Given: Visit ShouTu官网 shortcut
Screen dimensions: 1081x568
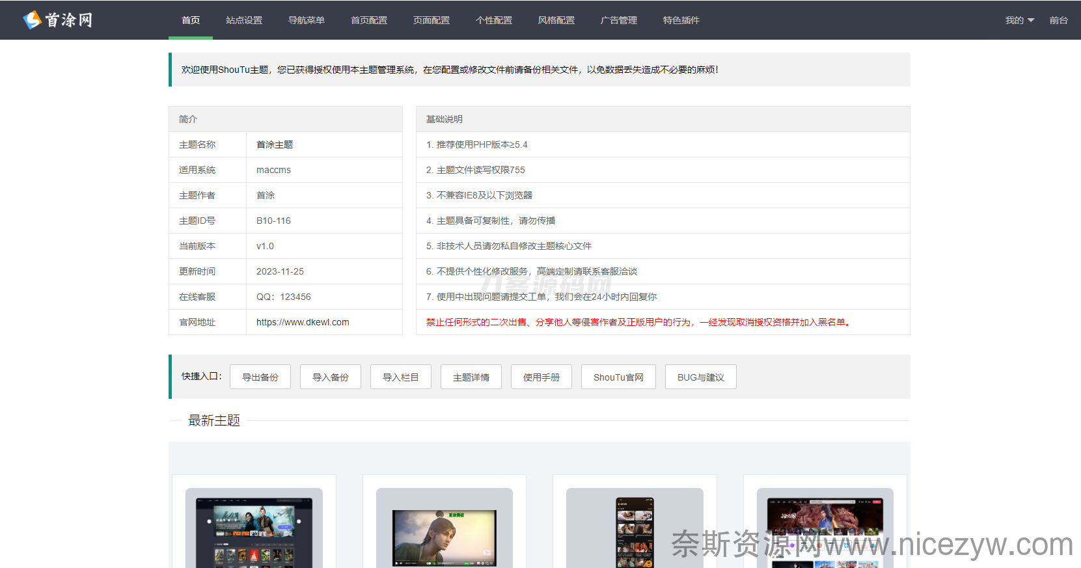Looking at the screenshot, I should (x=618, y=377).
